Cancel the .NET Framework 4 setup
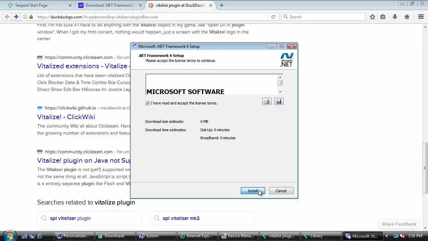The height and width of the screenshot is (241, 428). click(x=281, y=191)
